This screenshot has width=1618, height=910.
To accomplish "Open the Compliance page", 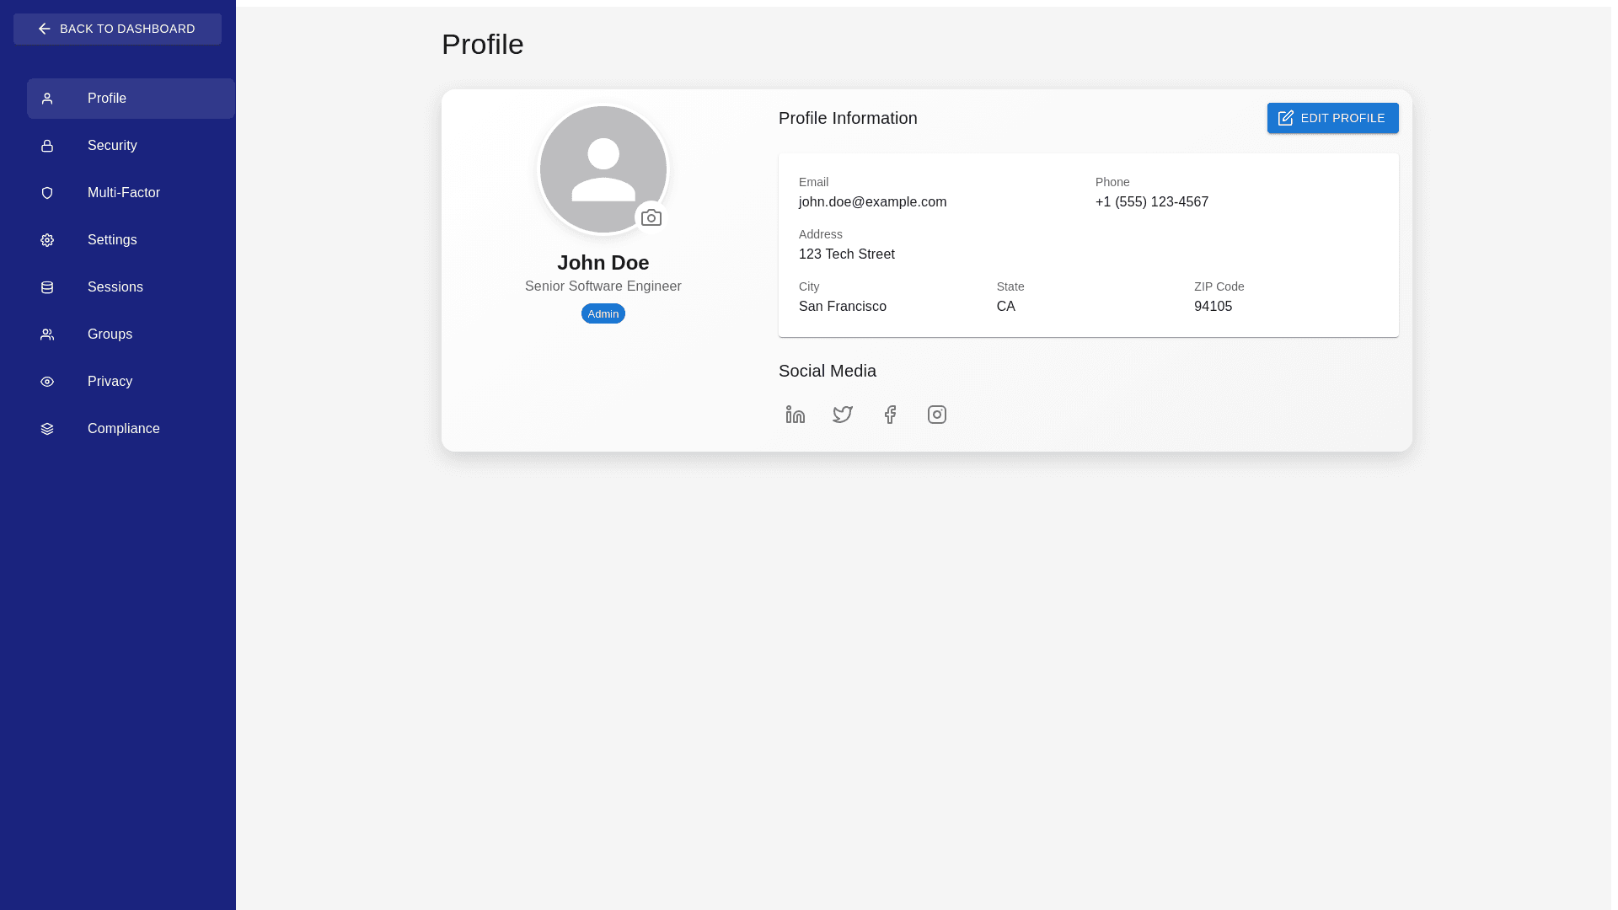I will point(123,429).
